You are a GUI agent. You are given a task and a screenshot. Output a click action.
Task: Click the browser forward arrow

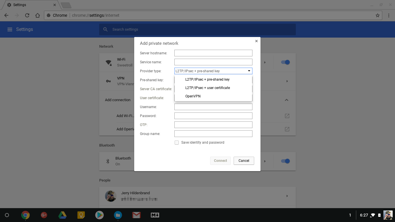17,15
